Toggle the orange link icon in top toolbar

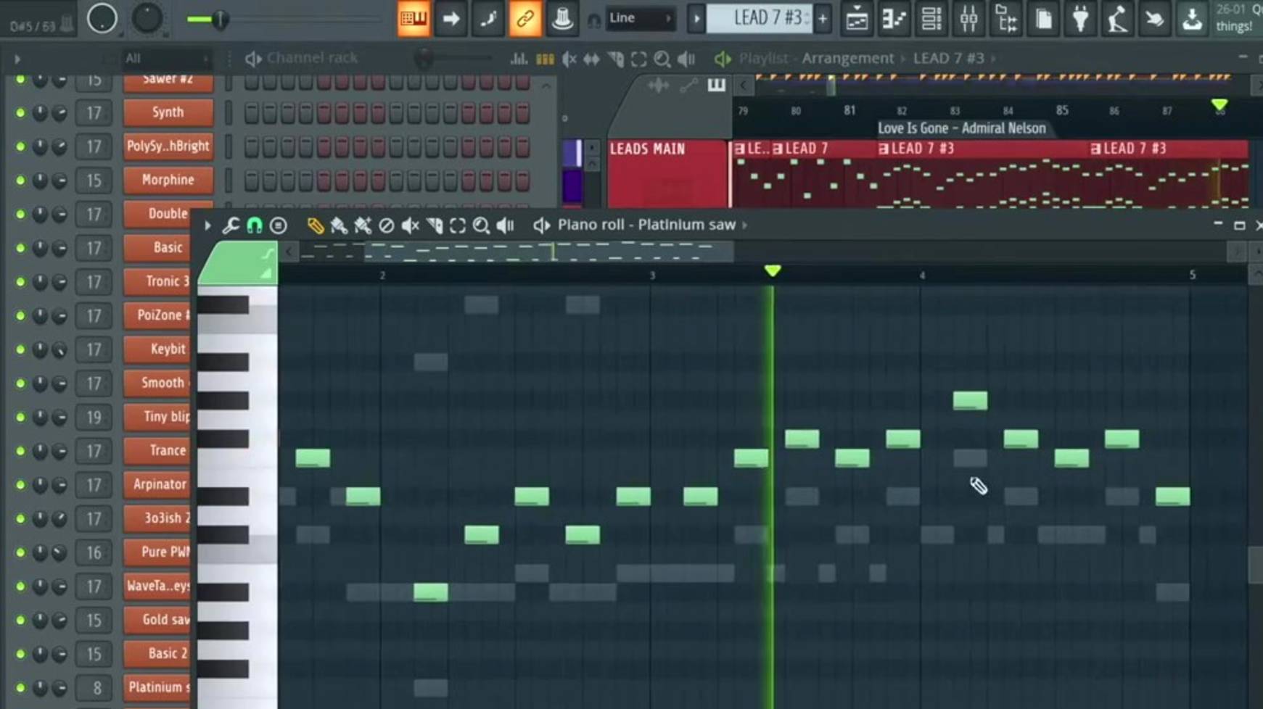coord(524,18)
